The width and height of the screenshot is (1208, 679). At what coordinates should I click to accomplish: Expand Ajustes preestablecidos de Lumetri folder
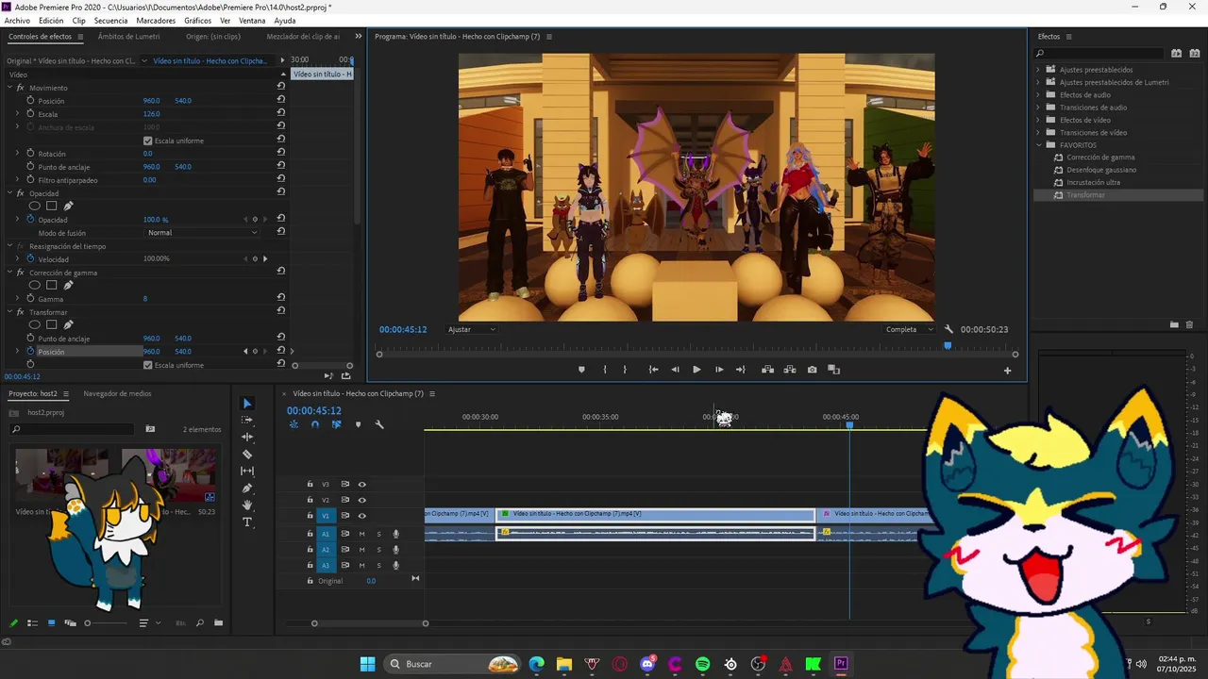tap(1038, 82)
